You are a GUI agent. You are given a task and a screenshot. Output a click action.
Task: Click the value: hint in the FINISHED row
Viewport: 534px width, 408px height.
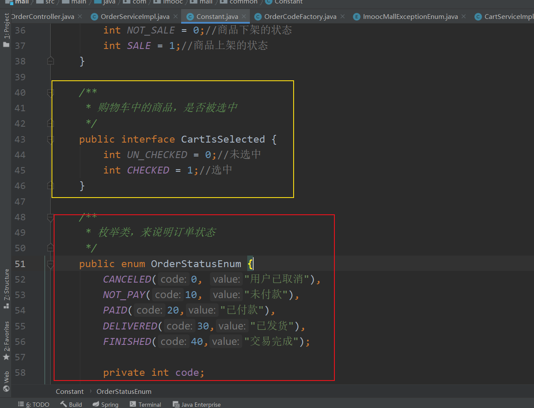tap(225, 341)
